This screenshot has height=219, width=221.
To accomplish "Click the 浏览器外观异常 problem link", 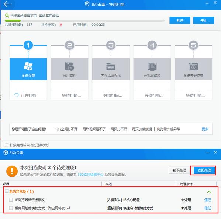I will point(168,129).
